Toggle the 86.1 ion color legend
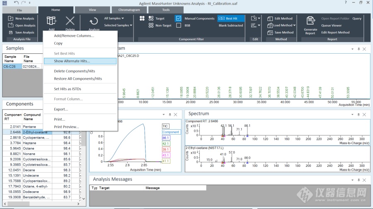This screenshot has height=209, width=373. [166, 138]
